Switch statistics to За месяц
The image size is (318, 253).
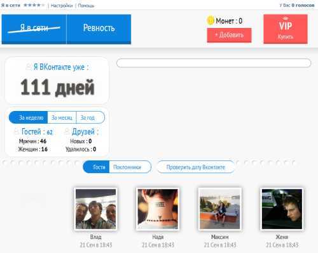tap(62, 117)
